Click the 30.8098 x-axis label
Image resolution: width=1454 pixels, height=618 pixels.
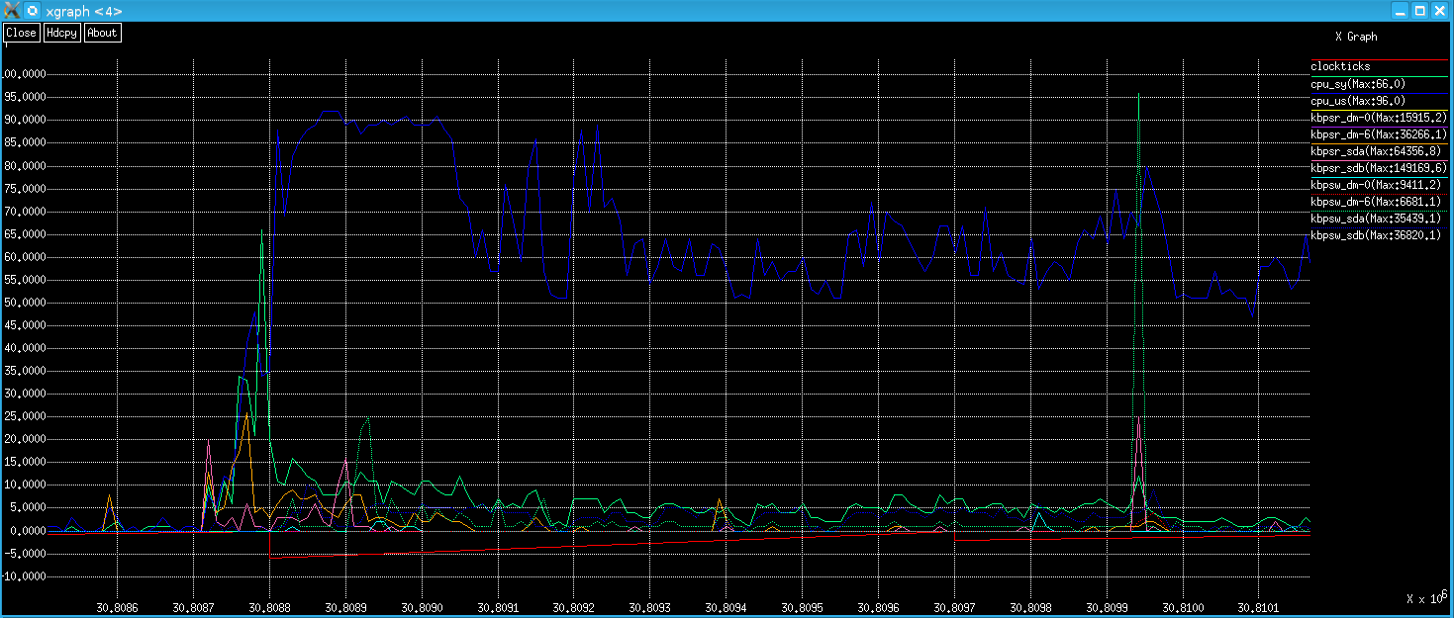[1029, 607]
